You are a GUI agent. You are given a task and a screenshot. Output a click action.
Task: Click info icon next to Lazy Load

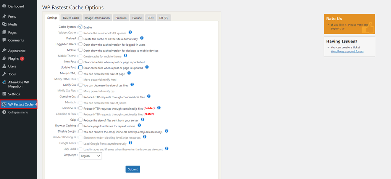pos(167,149)
